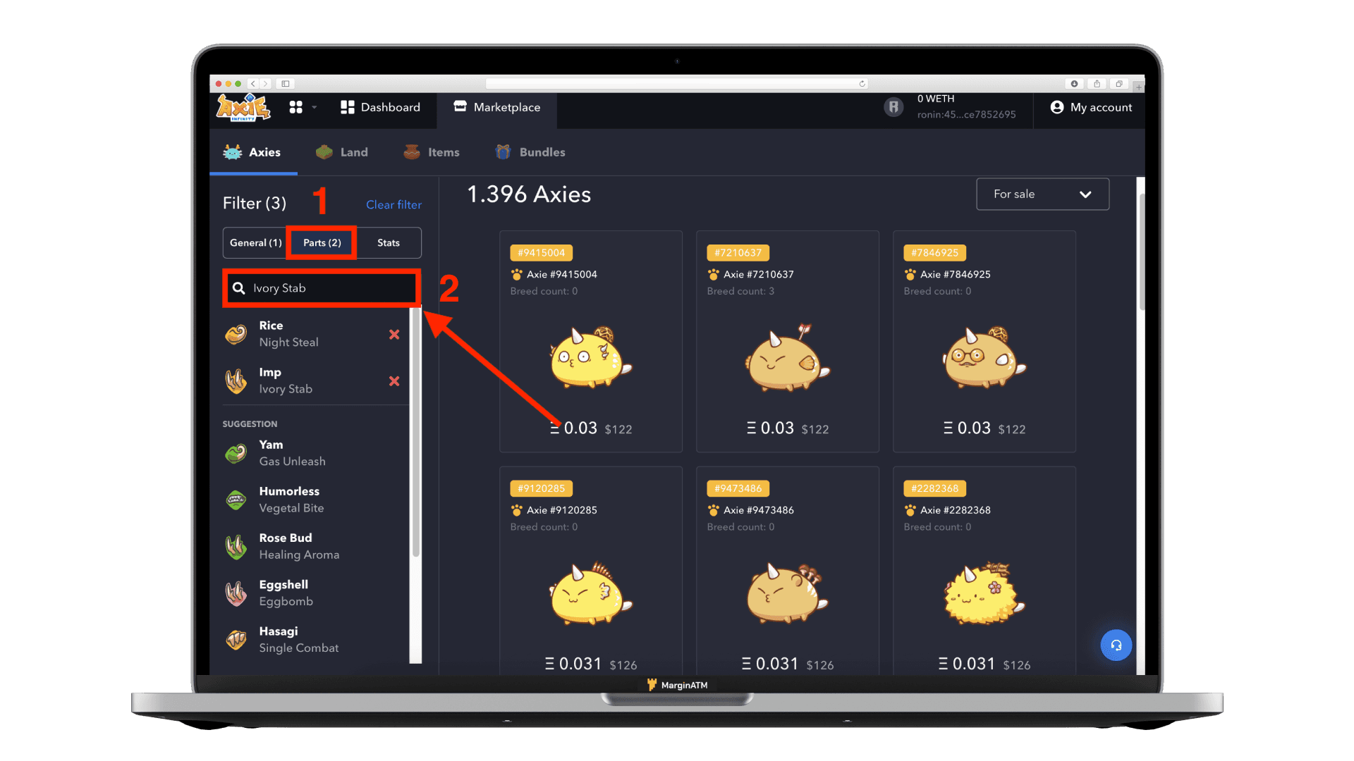Viewport: 1354px width, 761px height.
Task: Select Humorless Vegetal Bite suggestion
Action: (315, 500)
